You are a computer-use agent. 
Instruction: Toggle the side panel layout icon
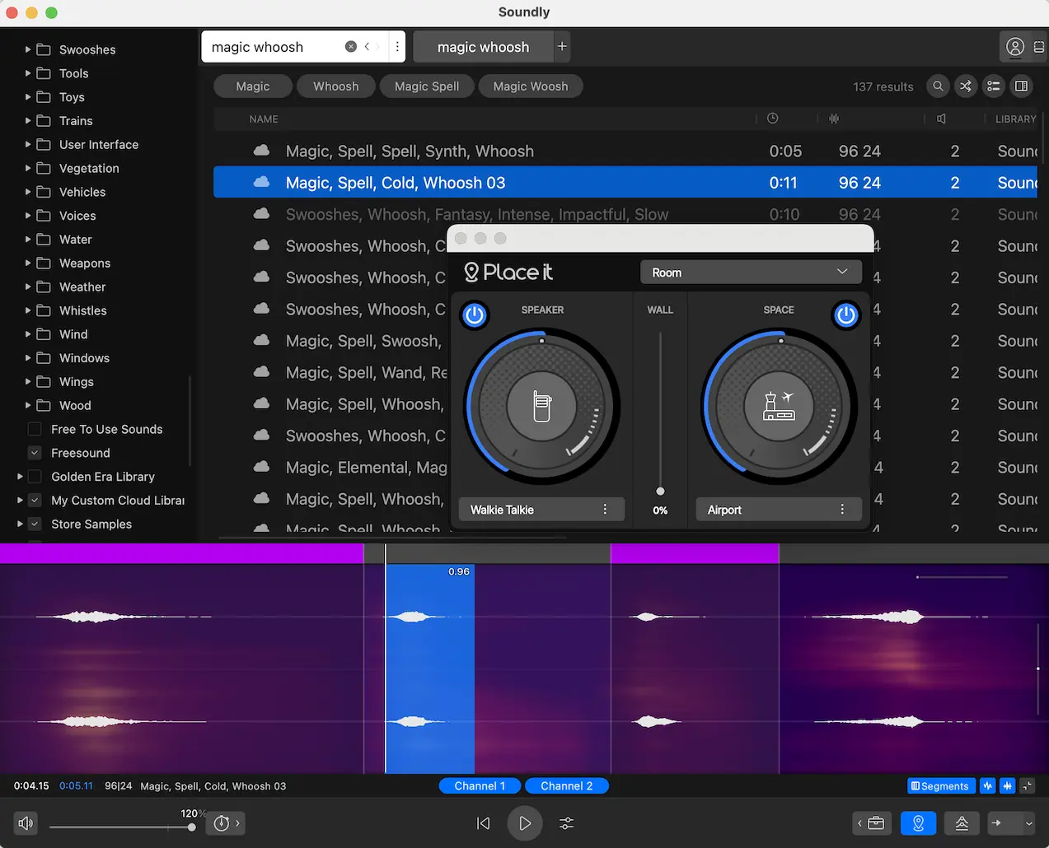(1022, 86)
